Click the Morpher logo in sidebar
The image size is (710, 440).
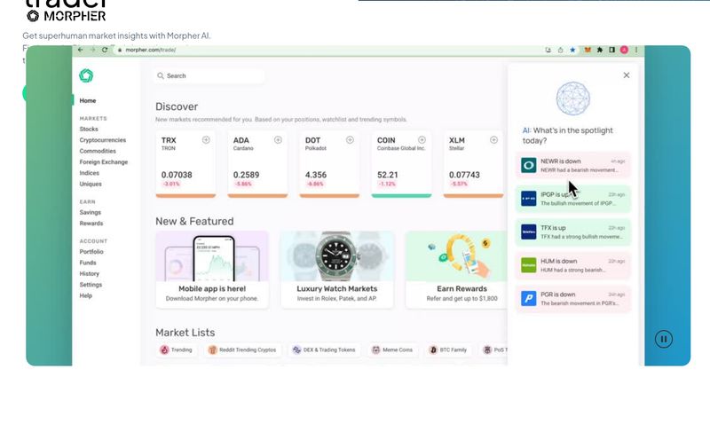tap(86, 75)
